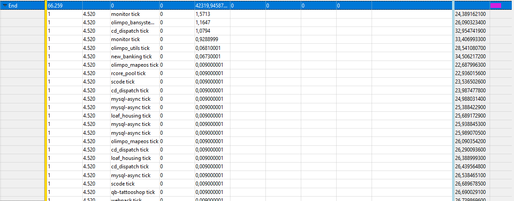The image size is (514, 201).
Task: Select the timestamp 26,090354200
Action: tap(471, 141)
